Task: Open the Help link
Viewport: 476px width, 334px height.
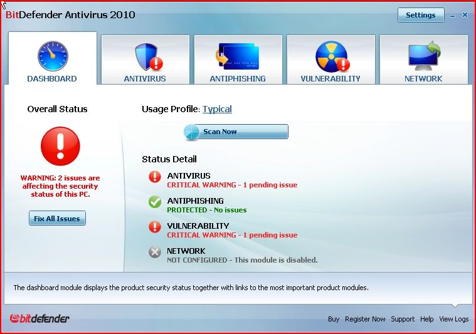Action: coord(427,319)
